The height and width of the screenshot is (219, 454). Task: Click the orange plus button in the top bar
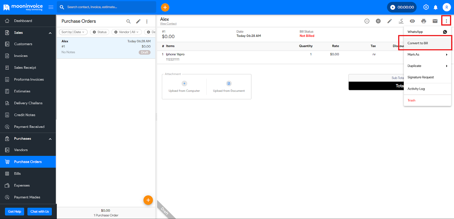coord(165,7)
